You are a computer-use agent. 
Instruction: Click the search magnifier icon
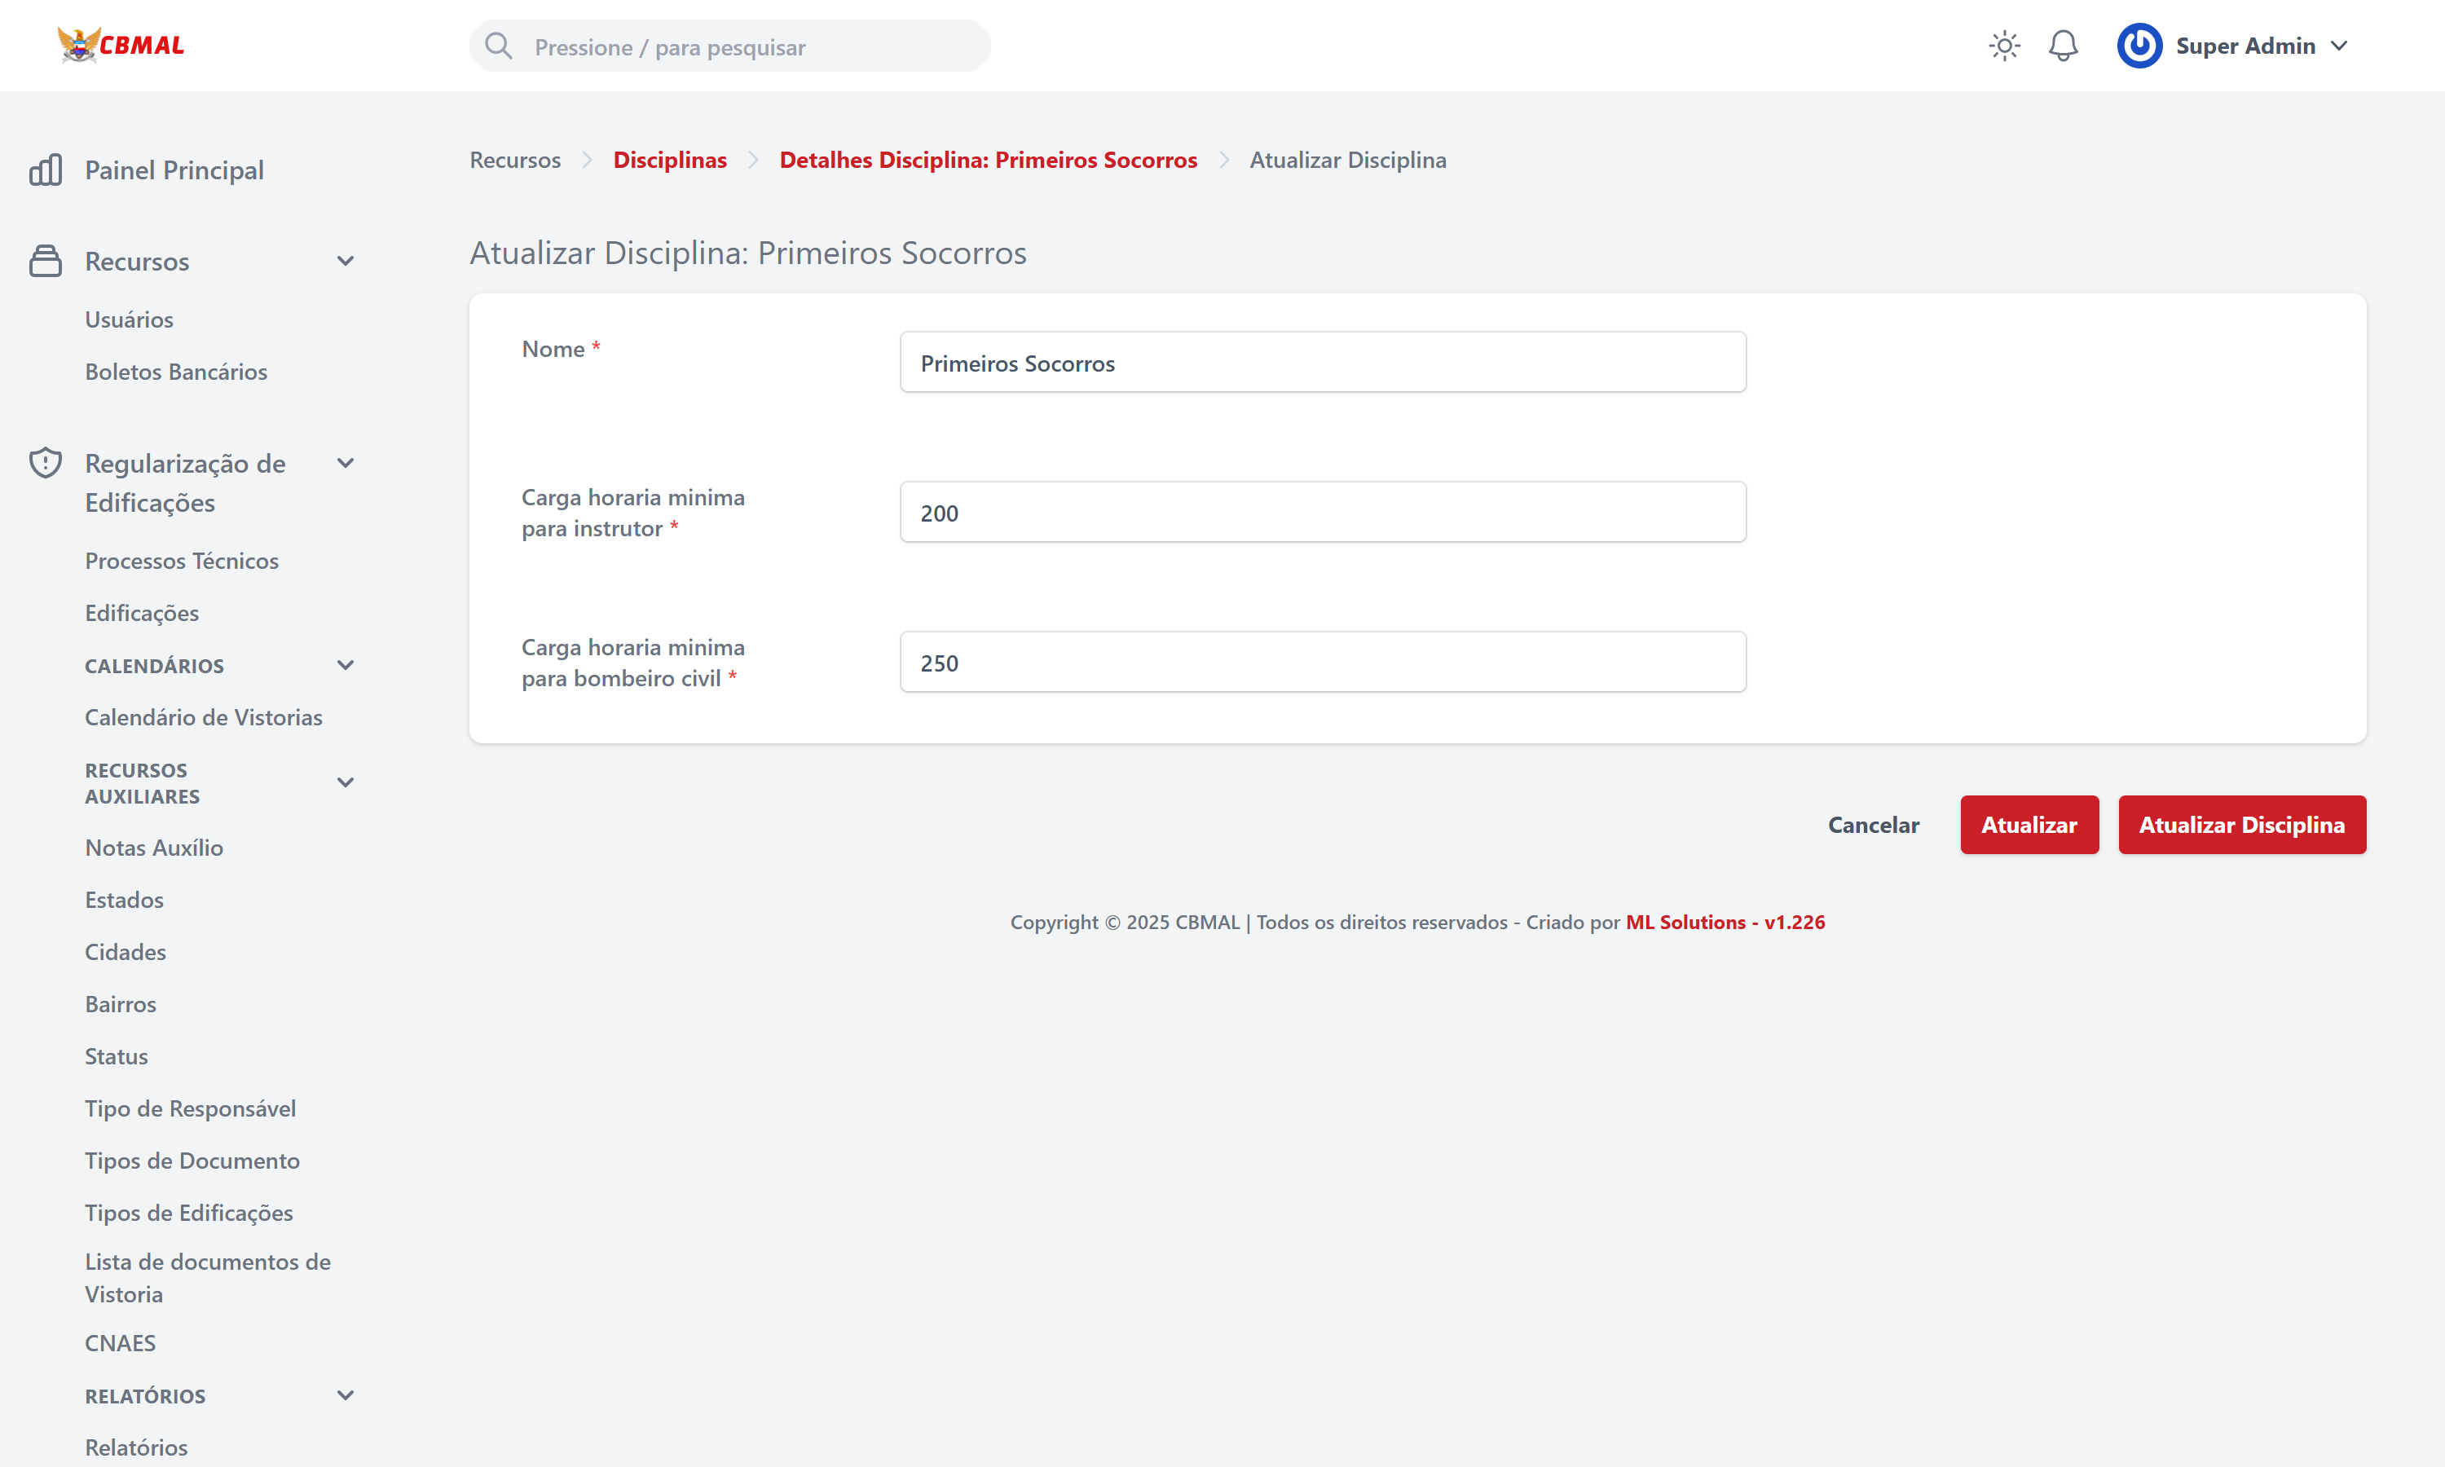tap(499, 46)
